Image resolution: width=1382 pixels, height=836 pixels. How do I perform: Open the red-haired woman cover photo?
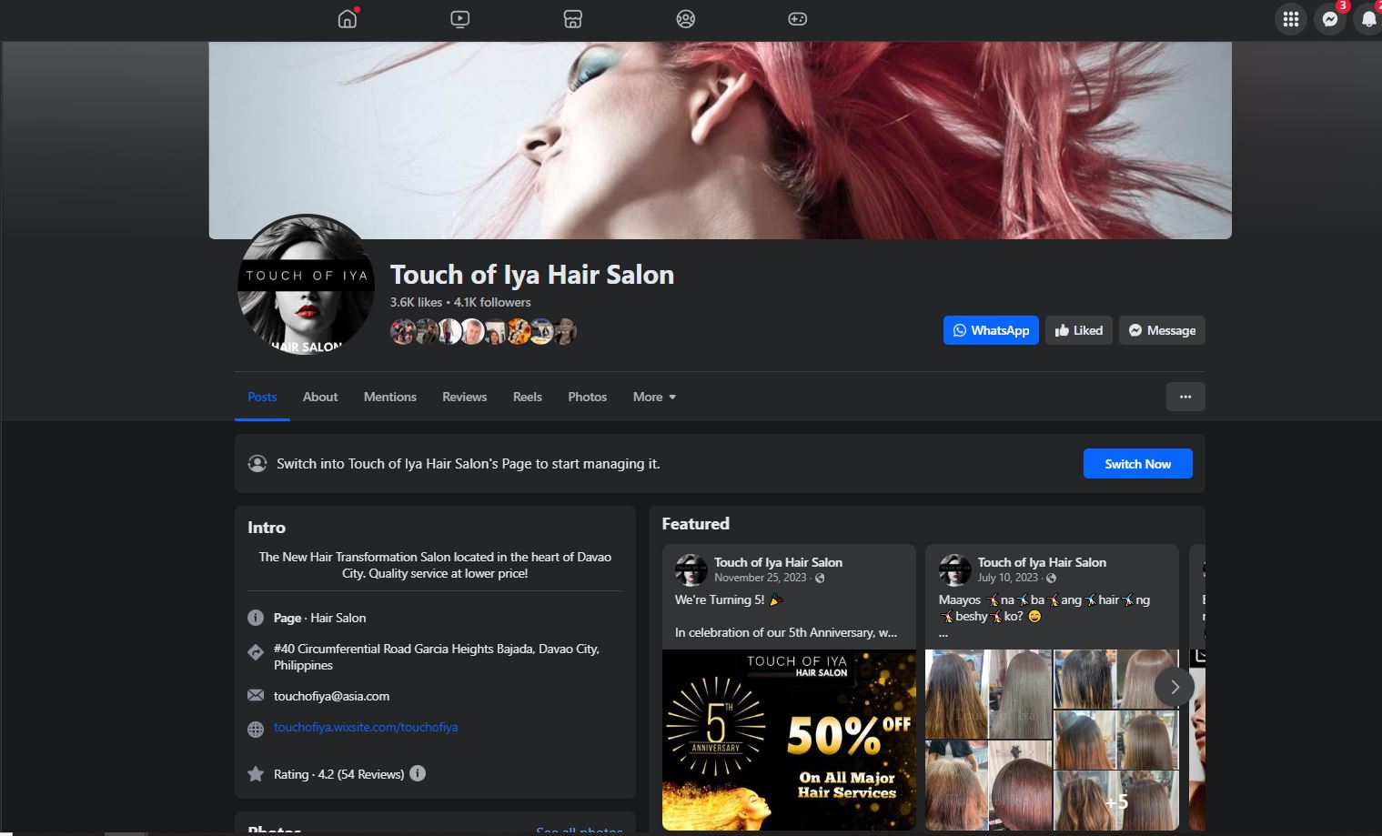(x=721, y=140)
